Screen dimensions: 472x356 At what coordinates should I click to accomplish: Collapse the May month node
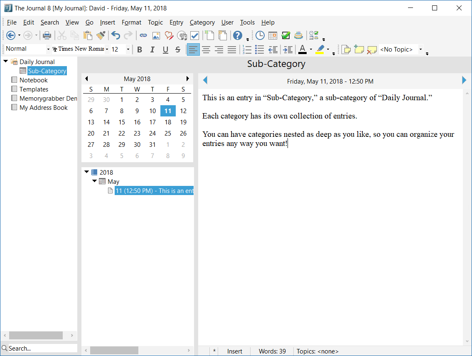coord(94,181)
